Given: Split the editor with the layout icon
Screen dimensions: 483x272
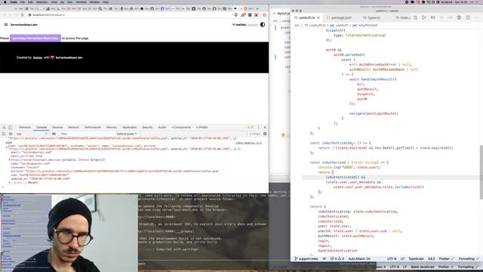Looking at the screenshot, I should 468,18.
